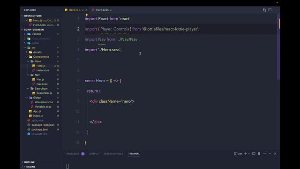Open Explorer panel ellipsis menu
This screenshot has height=169, width=300.
pyautogui.click(x=57, y=10)
